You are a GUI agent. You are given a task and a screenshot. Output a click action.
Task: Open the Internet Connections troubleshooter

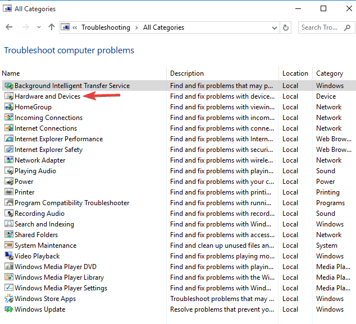(46, 128)
